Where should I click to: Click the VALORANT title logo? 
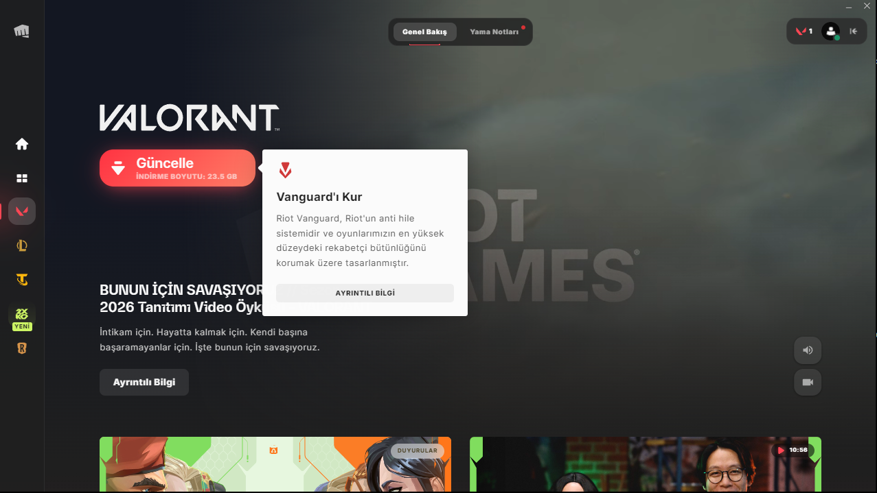190,118
